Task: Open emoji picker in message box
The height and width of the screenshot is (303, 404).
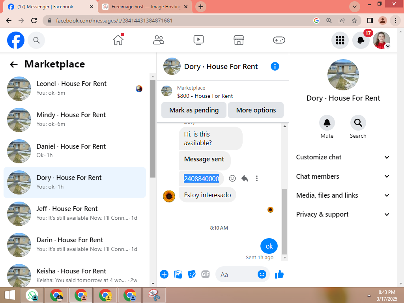Action: click(262, 274)
